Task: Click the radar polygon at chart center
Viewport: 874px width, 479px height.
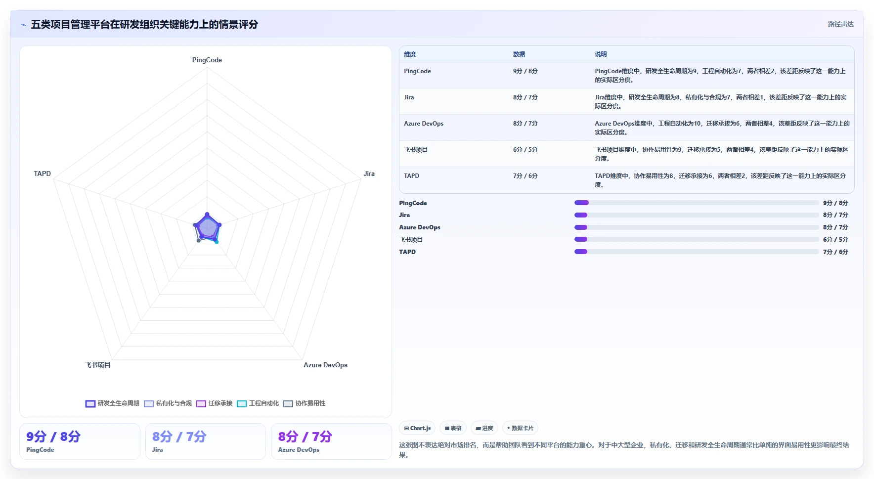Action: click(x=207, y=228)
